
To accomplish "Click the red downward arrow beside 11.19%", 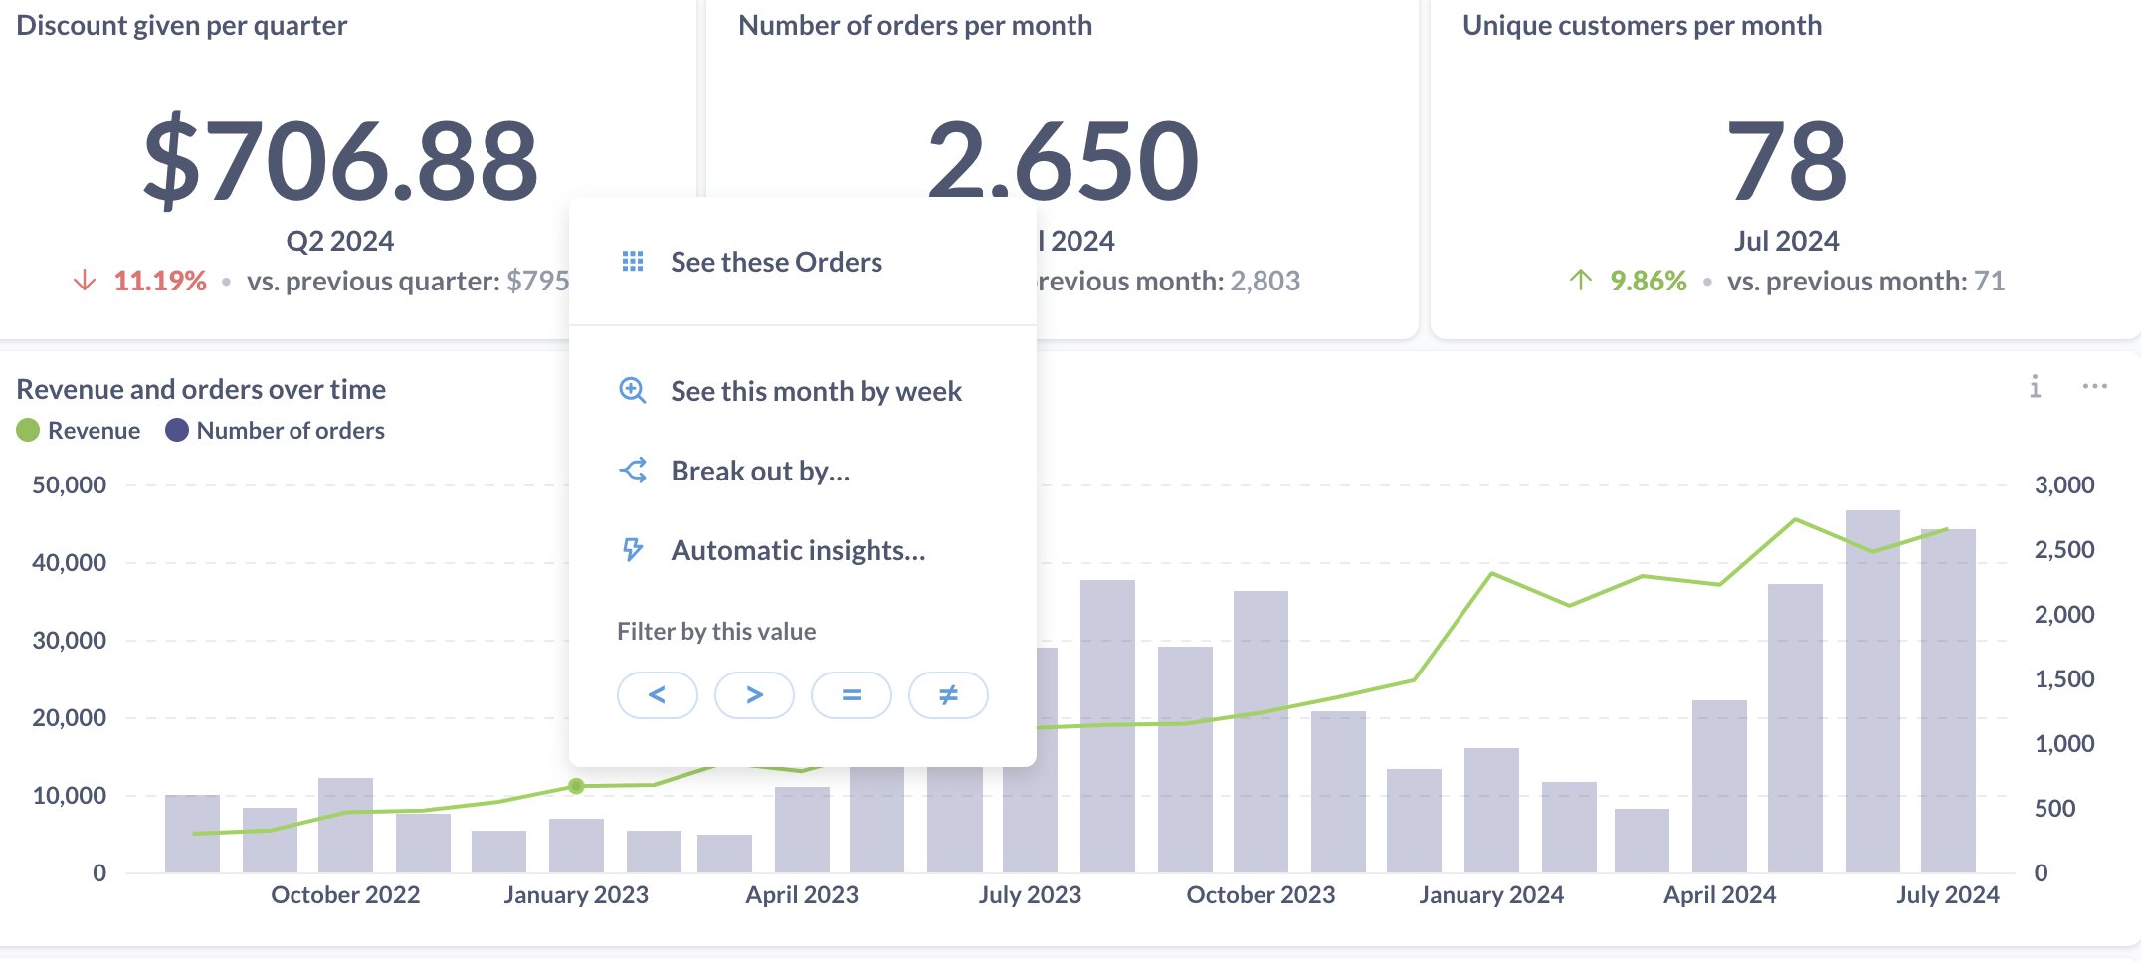I will point(86,281).
